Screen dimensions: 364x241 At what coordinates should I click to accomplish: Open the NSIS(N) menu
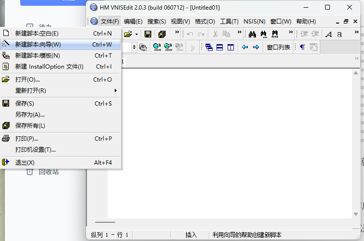point(255,22)
